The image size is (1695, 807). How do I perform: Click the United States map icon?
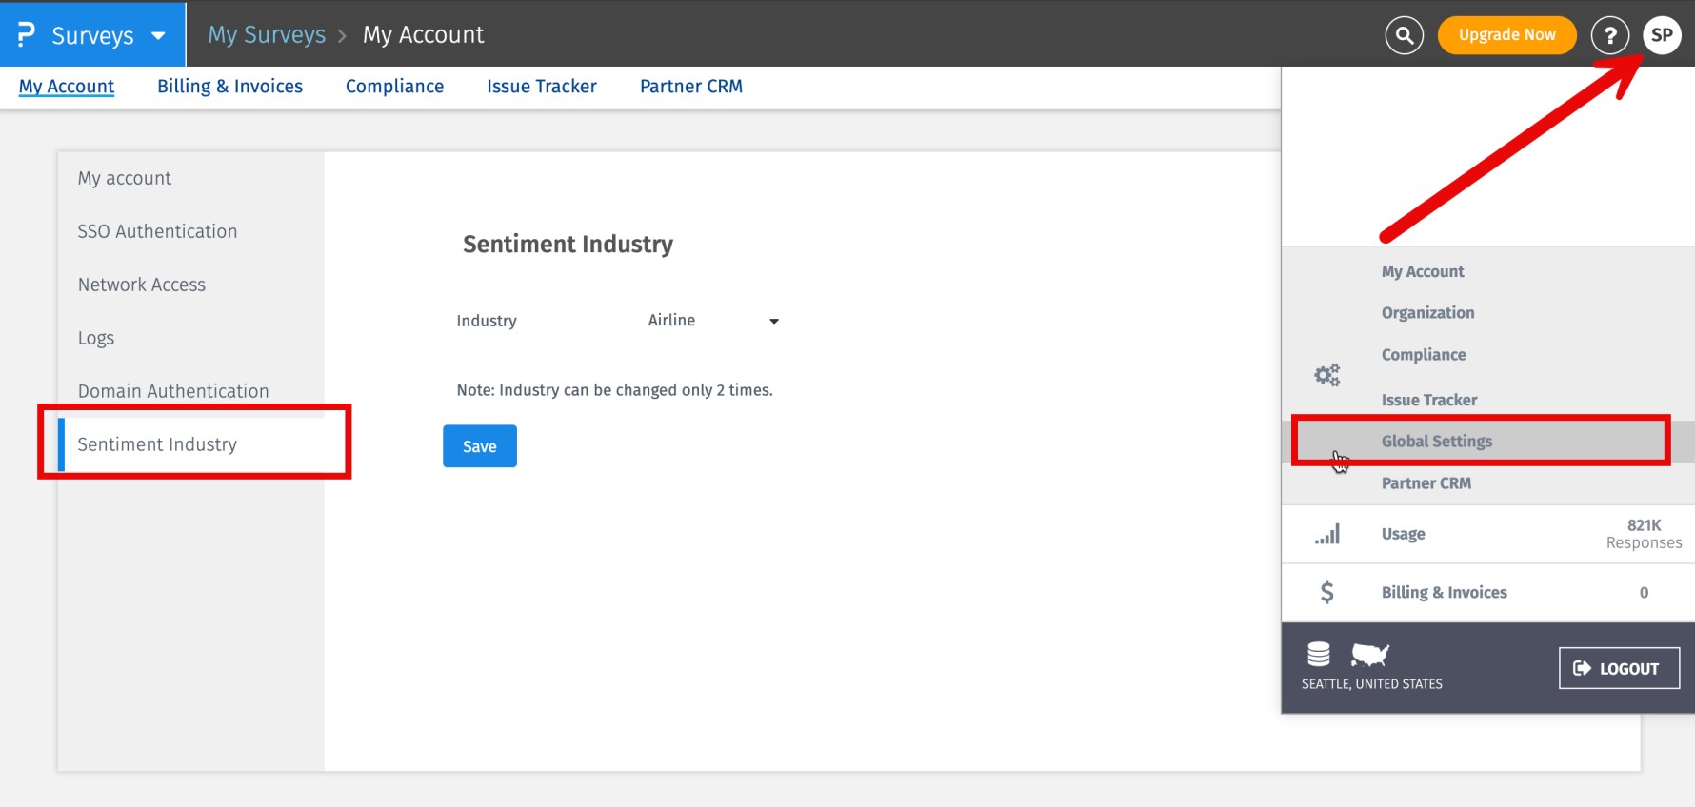(x=1370, y=655)
